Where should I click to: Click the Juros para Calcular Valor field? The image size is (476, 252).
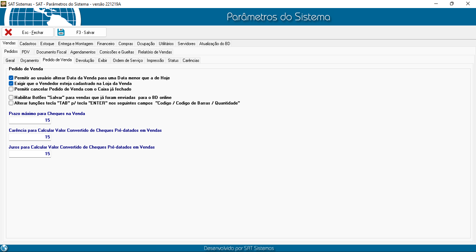[30, 154]
